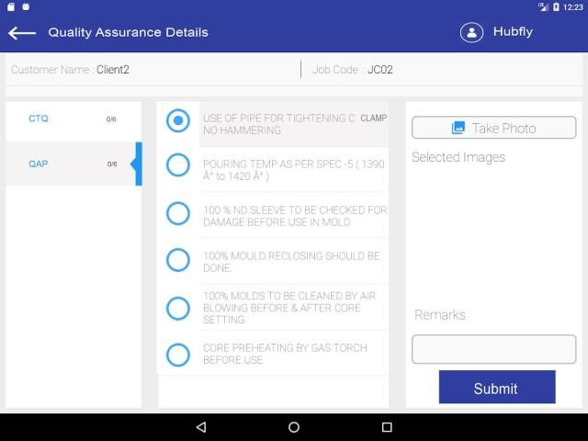The image size is (588, 441).
Task: Tap the photo icon in Take Photo
Action: 458,129
